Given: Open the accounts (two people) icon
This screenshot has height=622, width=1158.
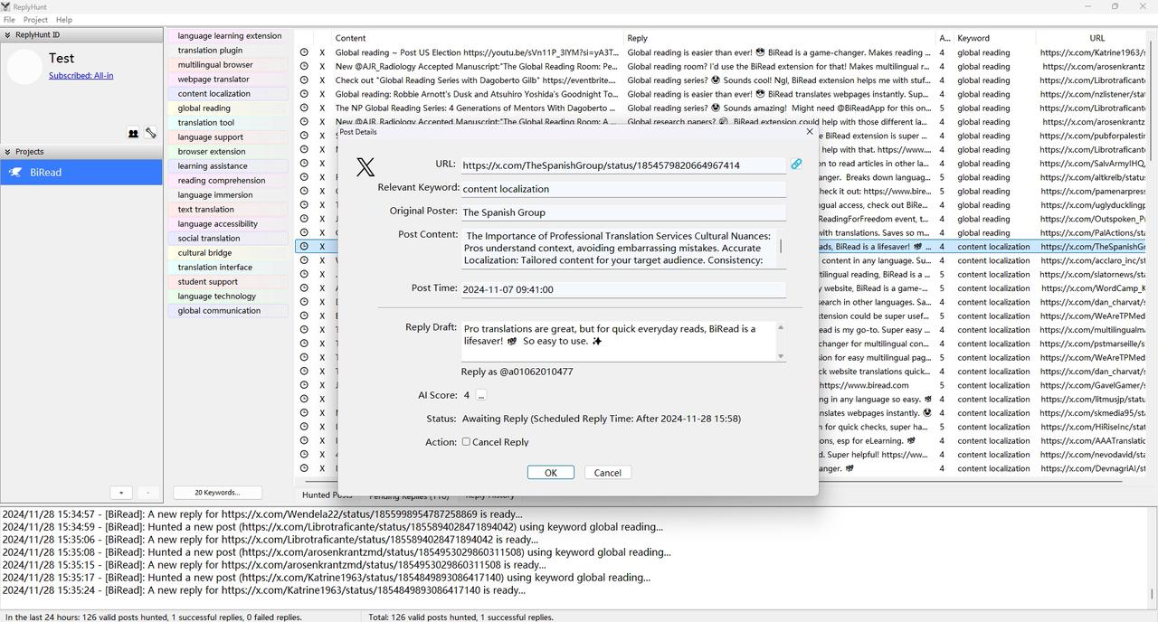Looking at the screenshot, I should [133, 134].
